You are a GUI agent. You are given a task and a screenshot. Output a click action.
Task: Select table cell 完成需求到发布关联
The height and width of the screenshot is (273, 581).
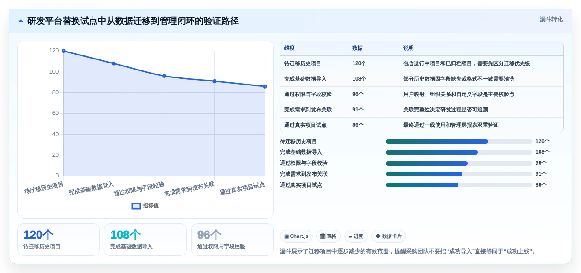(x=308, y=110)
